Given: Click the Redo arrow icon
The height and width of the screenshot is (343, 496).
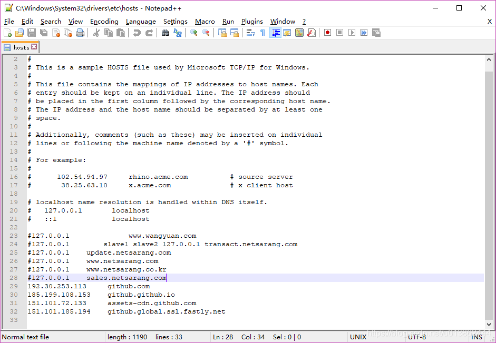Looking at the screenshot, I should pyautogui.click(x=149, y=33).
